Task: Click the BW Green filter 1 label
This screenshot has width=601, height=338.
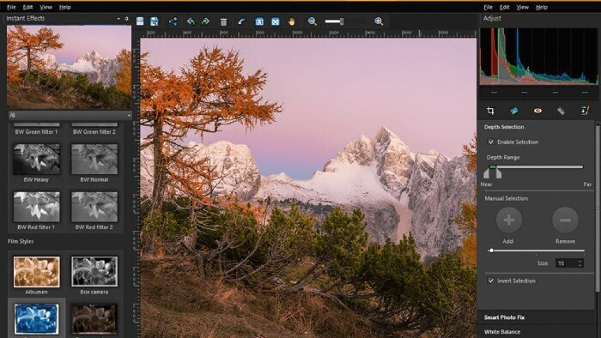Action: tap(36, 131)
